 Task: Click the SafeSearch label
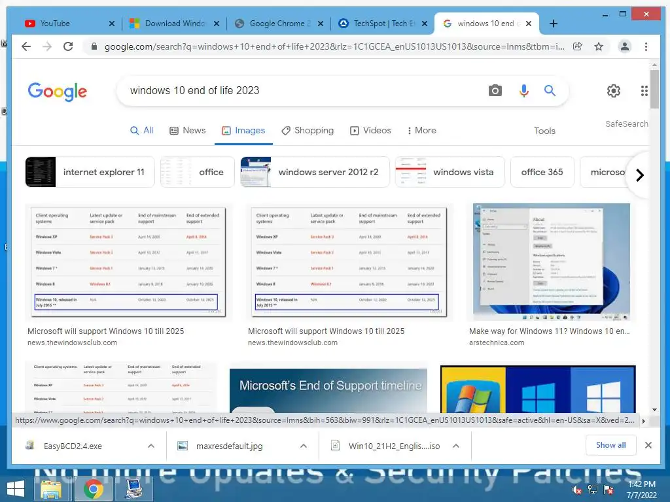coord(626,124)
